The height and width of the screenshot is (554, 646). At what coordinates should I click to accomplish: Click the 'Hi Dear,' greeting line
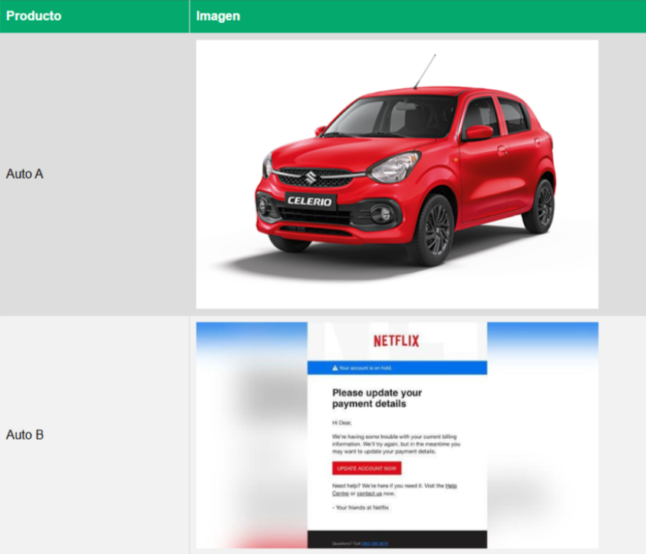point(342,423)
